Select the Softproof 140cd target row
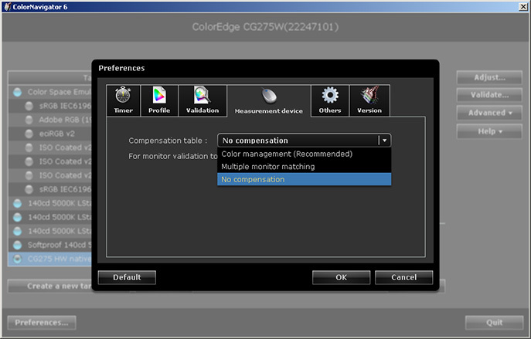Screen dimensions: 531x339 [x=49, y=245]
